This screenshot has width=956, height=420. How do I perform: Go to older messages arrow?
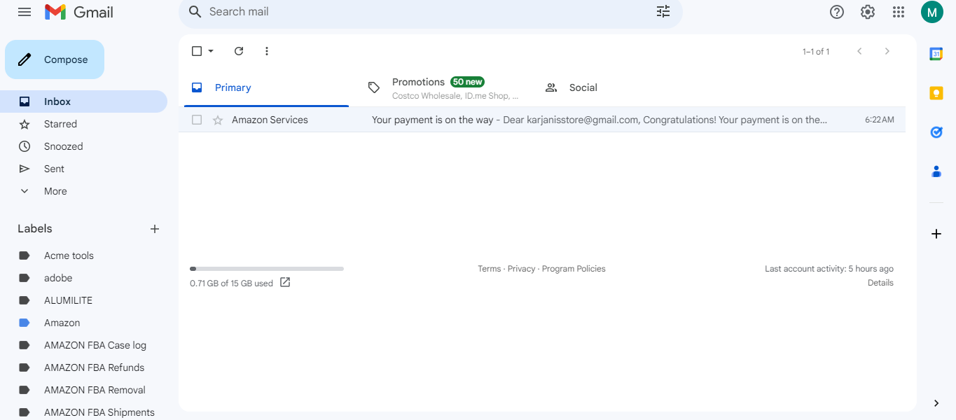pyautogui.click(x=887, y=51)
